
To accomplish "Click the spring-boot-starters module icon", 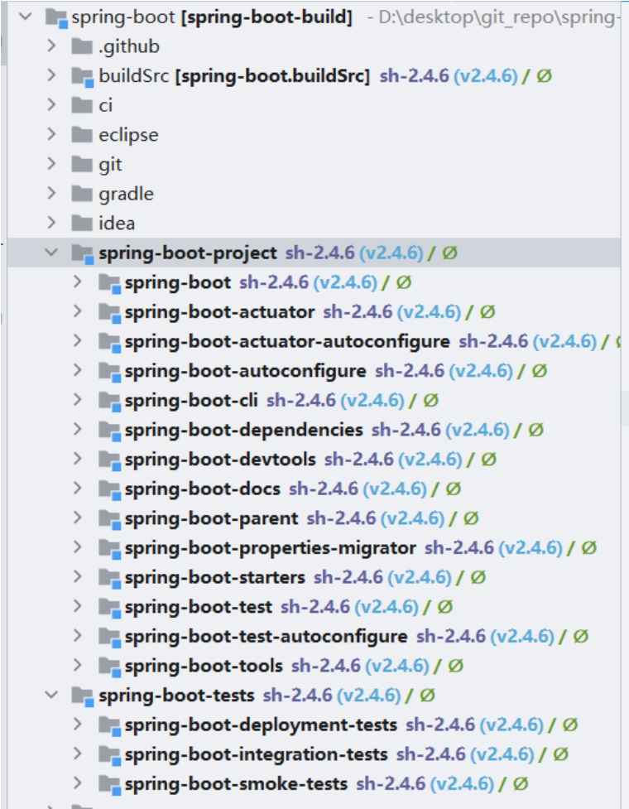I will click(109, 578).
